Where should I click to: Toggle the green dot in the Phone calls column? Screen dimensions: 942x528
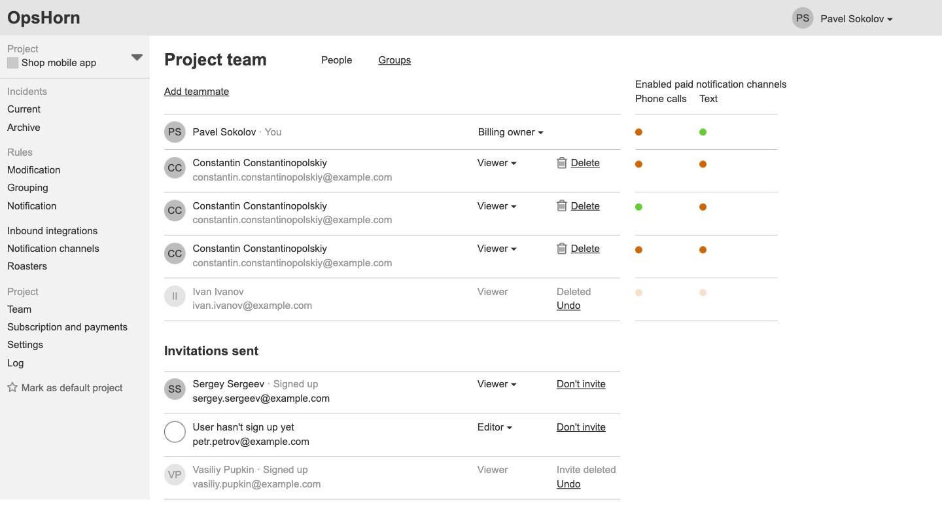(x=638, y=207)
